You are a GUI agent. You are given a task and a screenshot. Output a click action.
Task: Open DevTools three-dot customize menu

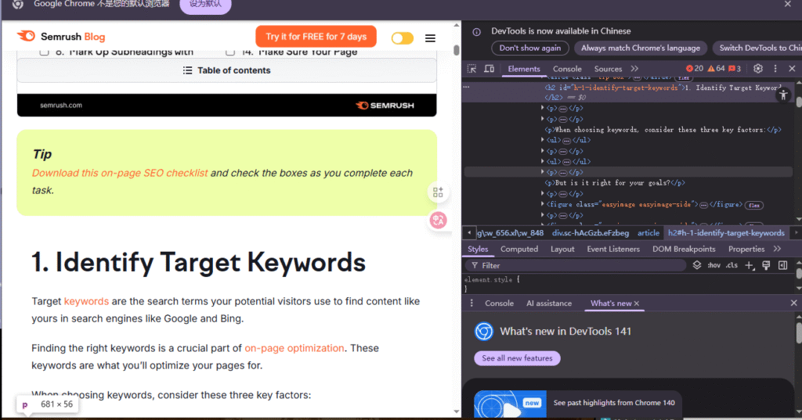click(775, 69)
